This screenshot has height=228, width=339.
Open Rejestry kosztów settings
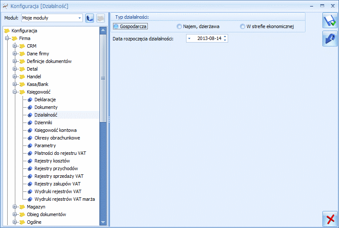click(x=52, y=161)
